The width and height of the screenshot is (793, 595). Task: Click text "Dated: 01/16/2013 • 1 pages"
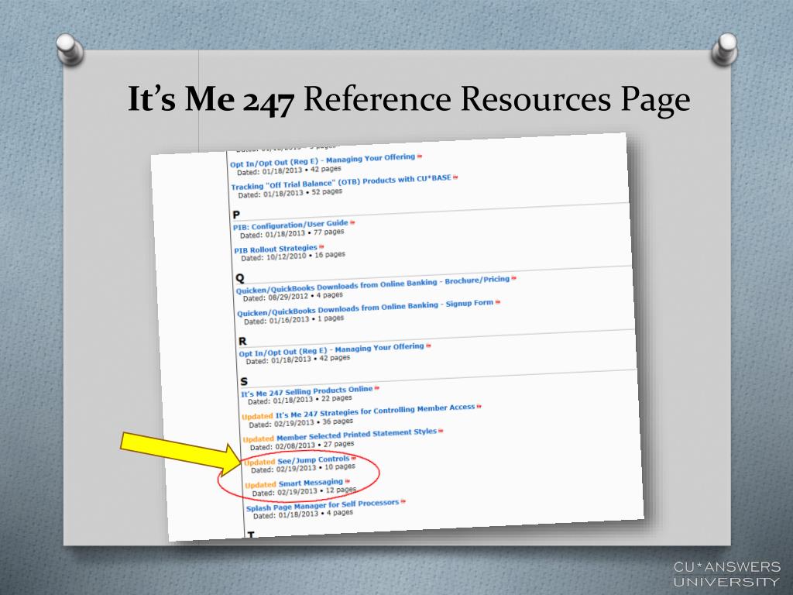click(x=294, y=319)
